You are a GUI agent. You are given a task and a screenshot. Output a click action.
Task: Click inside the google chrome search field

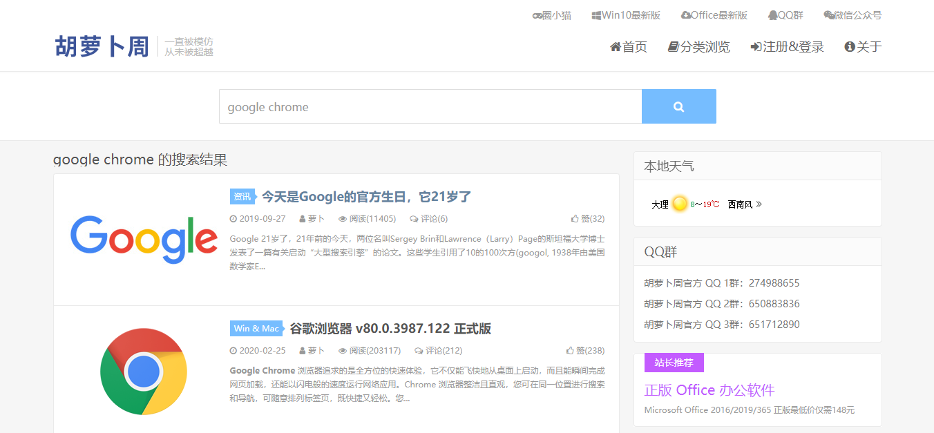click(x=430, y=106)
